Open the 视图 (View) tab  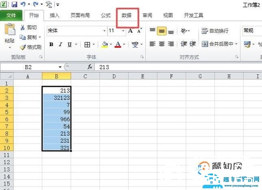click(168, 15)
